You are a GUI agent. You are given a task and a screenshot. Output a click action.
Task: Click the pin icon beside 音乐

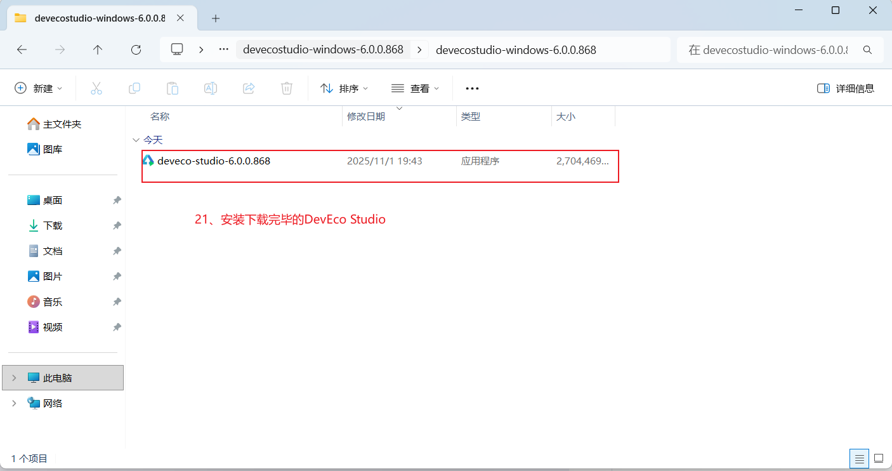tap(117, 302)
